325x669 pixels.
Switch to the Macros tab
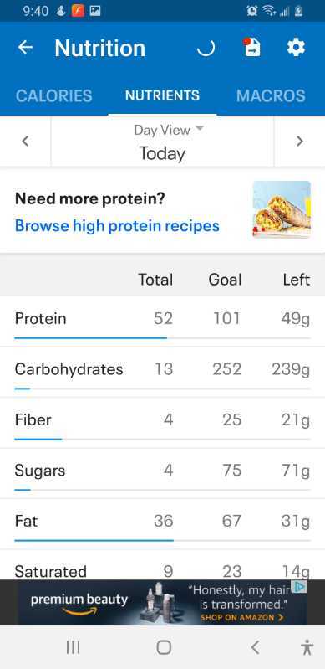(x=271, y=95)
